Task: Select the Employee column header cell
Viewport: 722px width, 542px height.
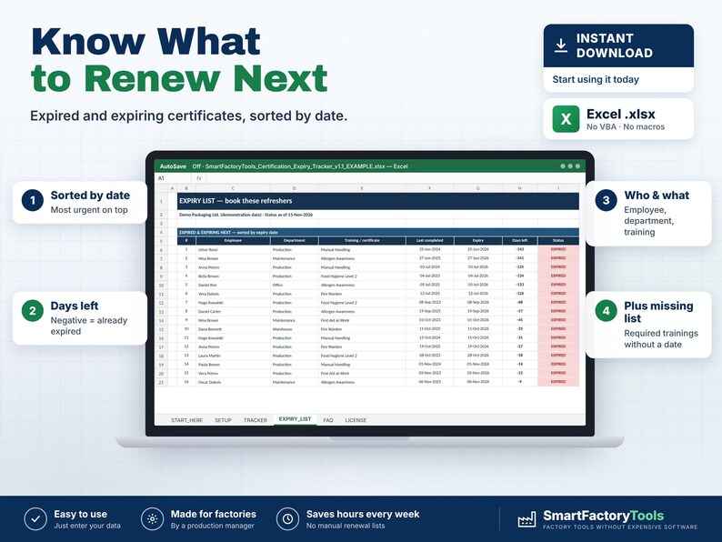Action: coord(233,240)
